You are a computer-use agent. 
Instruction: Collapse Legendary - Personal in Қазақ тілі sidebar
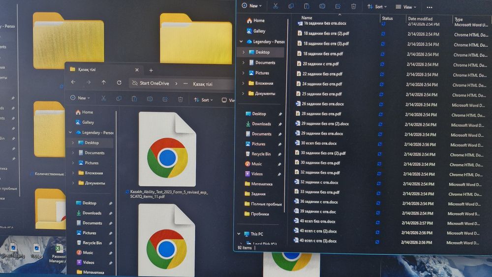point(70,132)
